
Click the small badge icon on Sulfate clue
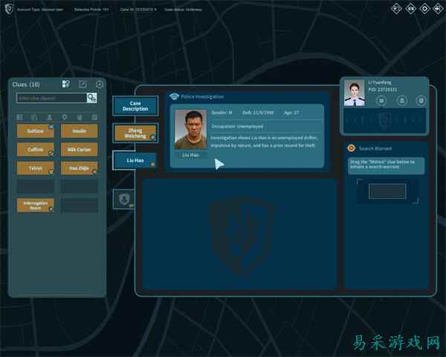click(51, 126)
